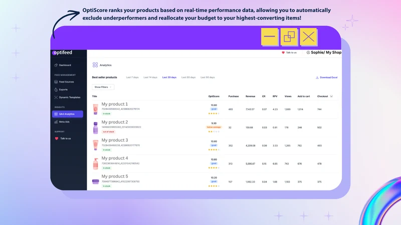Sort by Revenue column header

(250, 96)
